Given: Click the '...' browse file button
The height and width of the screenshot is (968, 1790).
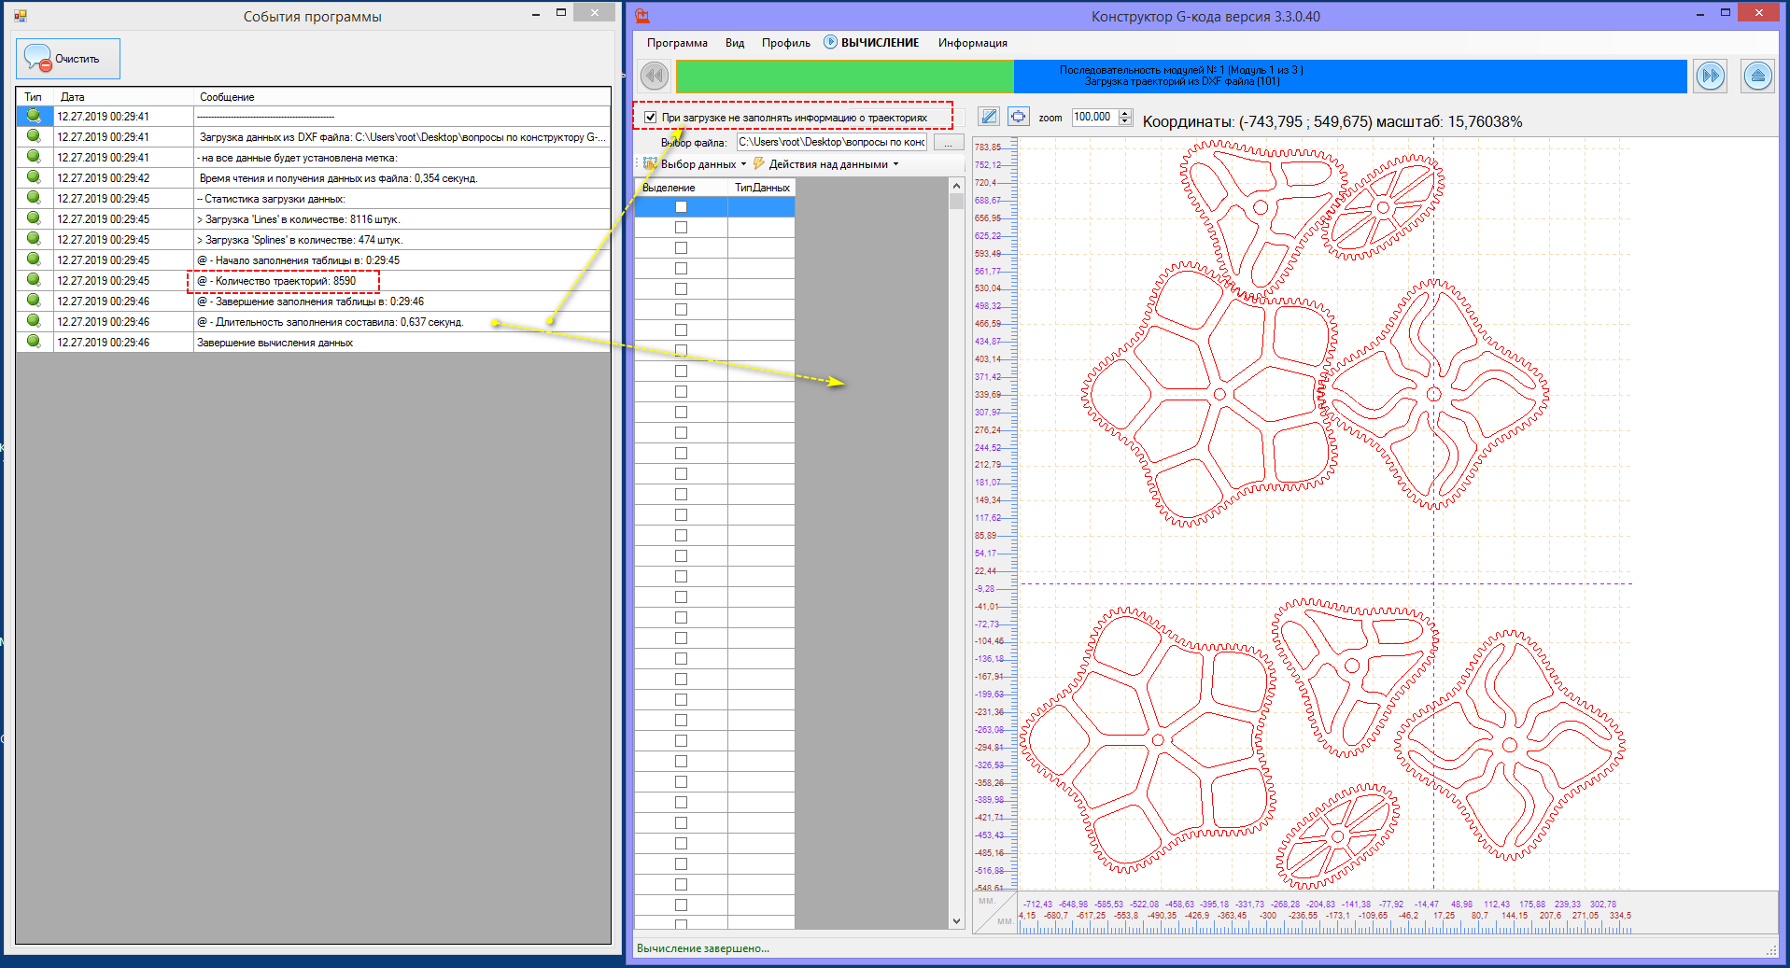Looking at the screenshot, I should point(949,143).
